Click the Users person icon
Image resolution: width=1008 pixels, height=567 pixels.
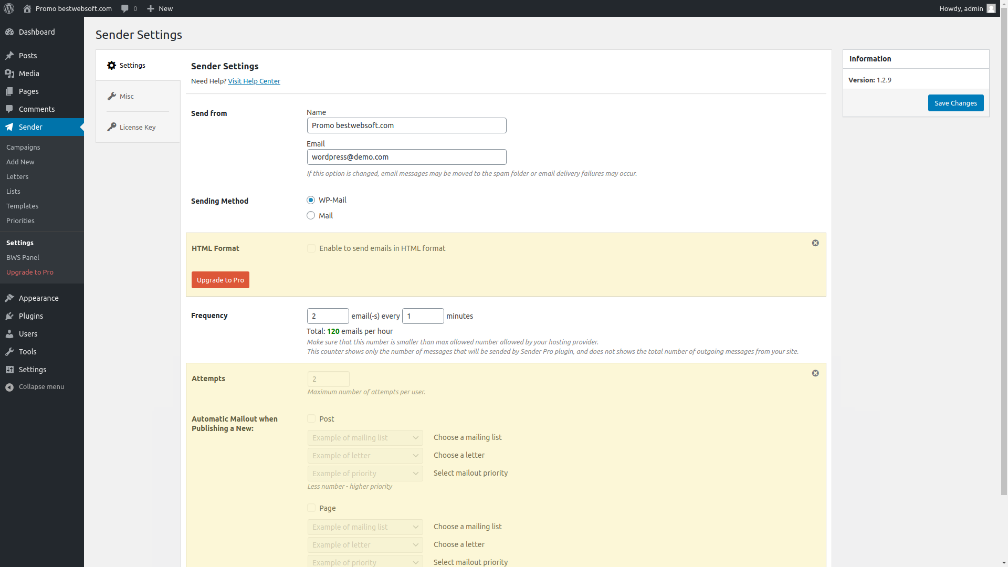[x=9, y=334]
